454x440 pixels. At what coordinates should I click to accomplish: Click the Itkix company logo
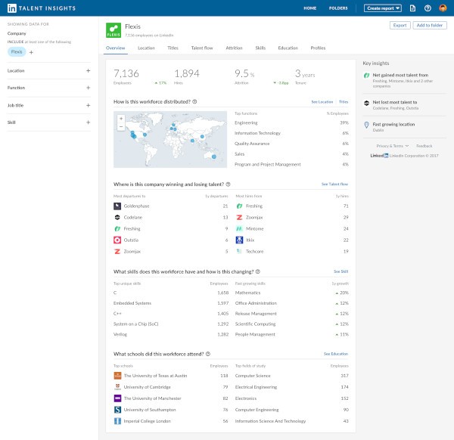(x=239, y=240)
